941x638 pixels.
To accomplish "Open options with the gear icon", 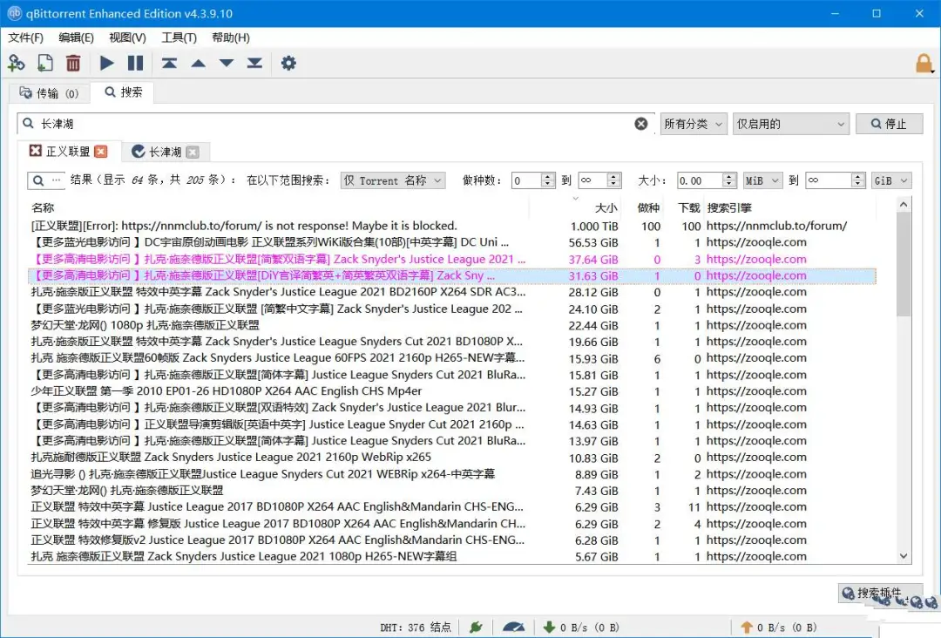I will pos(288,63).
